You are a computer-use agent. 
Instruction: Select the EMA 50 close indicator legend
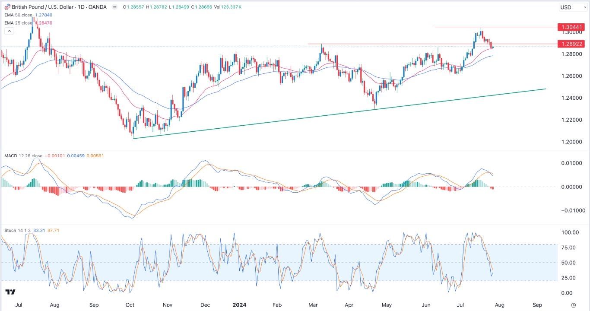pos(19,15)
